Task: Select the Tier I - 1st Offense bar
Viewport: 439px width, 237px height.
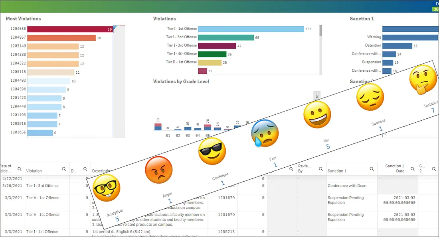Action: point(251,29)
